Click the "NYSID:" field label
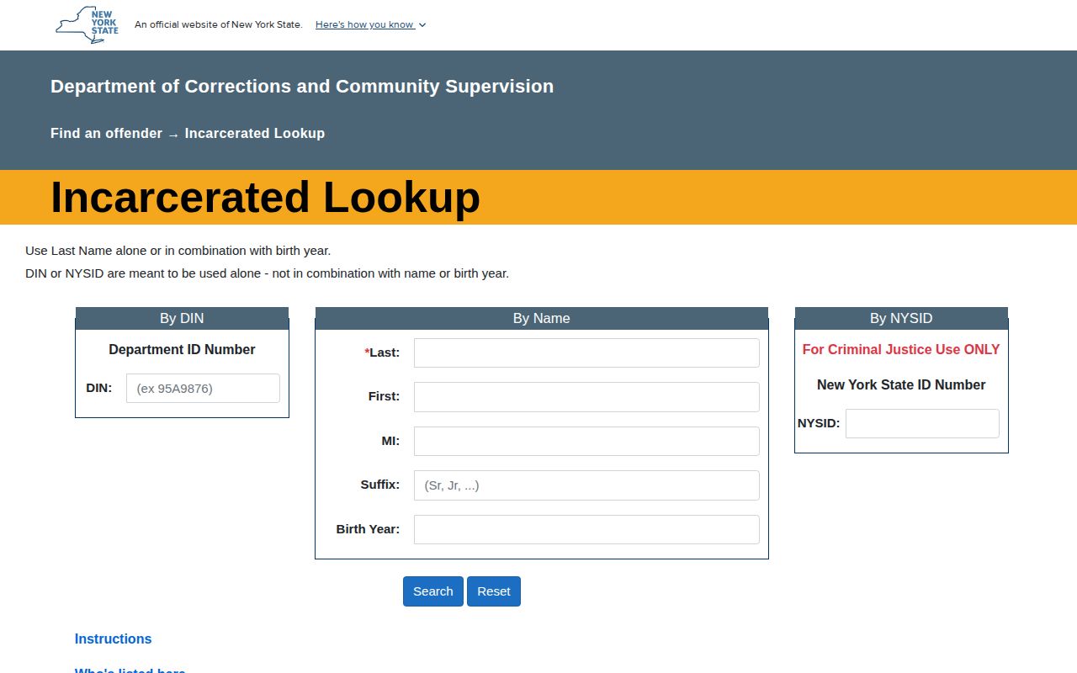The height and width of the screenshot is (673, 1077). 819,423
